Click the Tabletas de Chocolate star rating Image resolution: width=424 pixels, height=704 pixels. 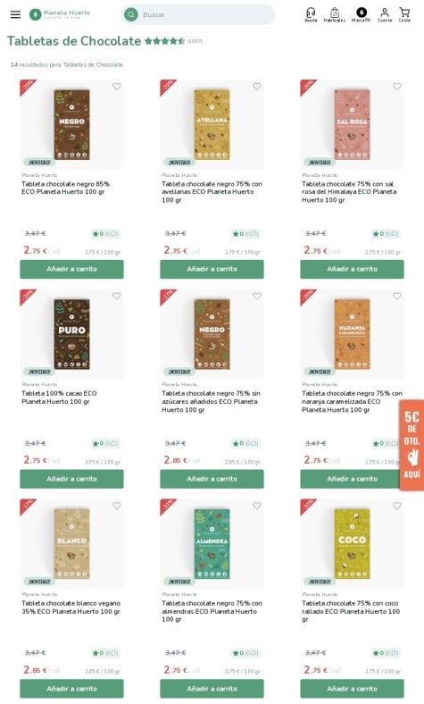pyautogui.click(x=164, y=41)
